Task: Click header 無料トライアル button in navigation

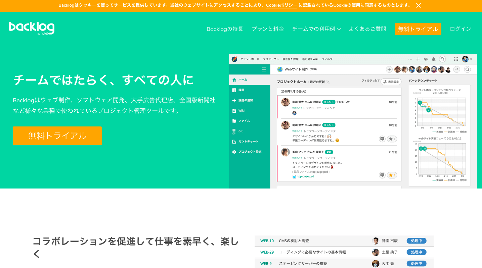Action: coord(418,29)
